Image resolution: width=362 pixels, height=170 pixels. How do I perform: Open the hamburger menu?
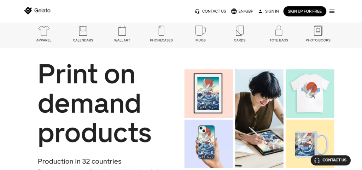[332, 11]
